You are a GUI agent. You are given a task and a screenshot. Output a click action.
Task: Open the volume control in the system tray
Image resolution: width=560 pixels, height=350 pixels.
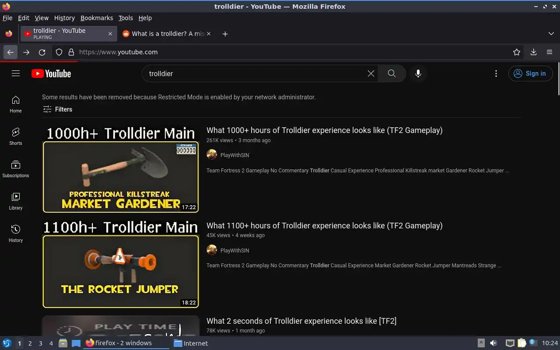pos(493,343)
